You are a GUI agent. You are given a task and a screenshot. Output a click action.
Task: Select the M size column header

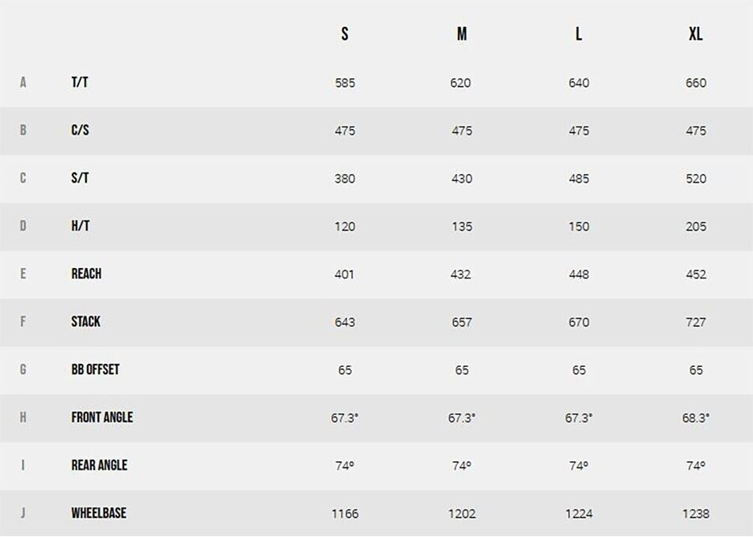(462, 34)
